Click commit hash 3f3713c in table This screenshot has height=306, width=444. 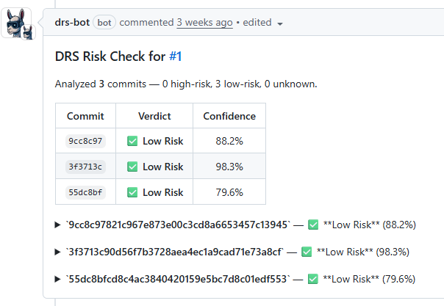tap(85, 167)
